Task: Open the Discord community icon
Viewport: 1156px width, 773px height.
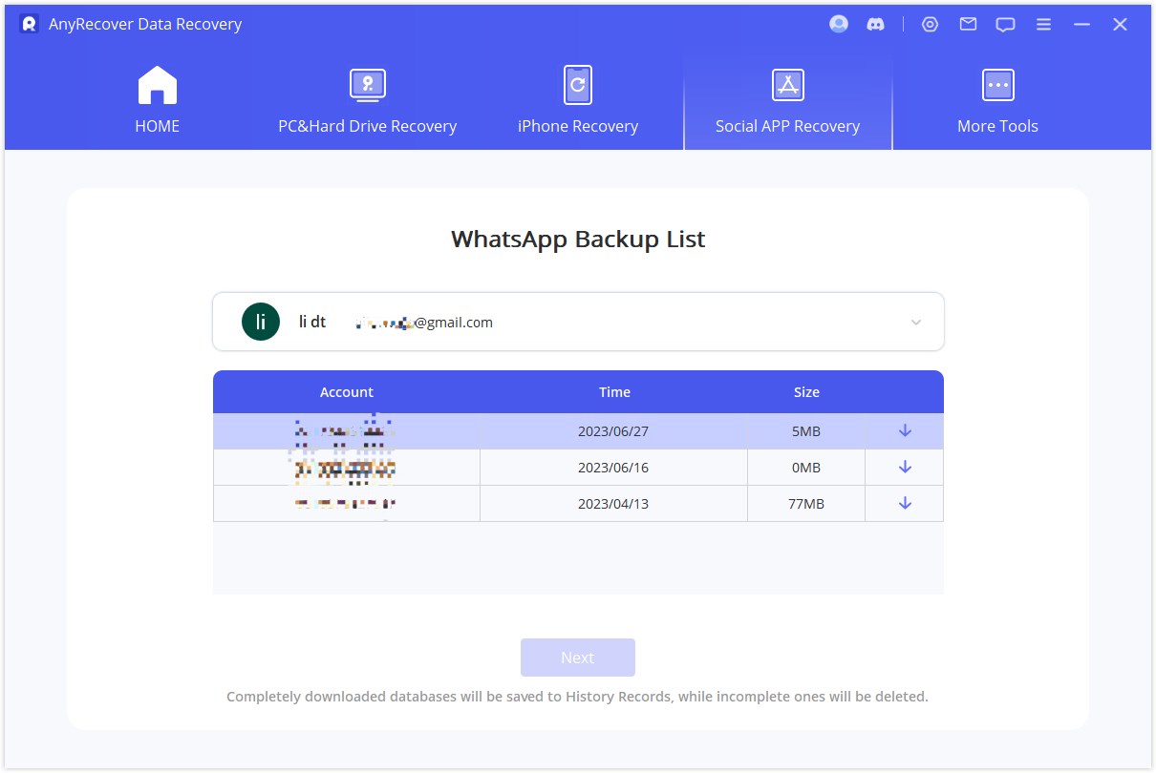Action: click(877, 24)
